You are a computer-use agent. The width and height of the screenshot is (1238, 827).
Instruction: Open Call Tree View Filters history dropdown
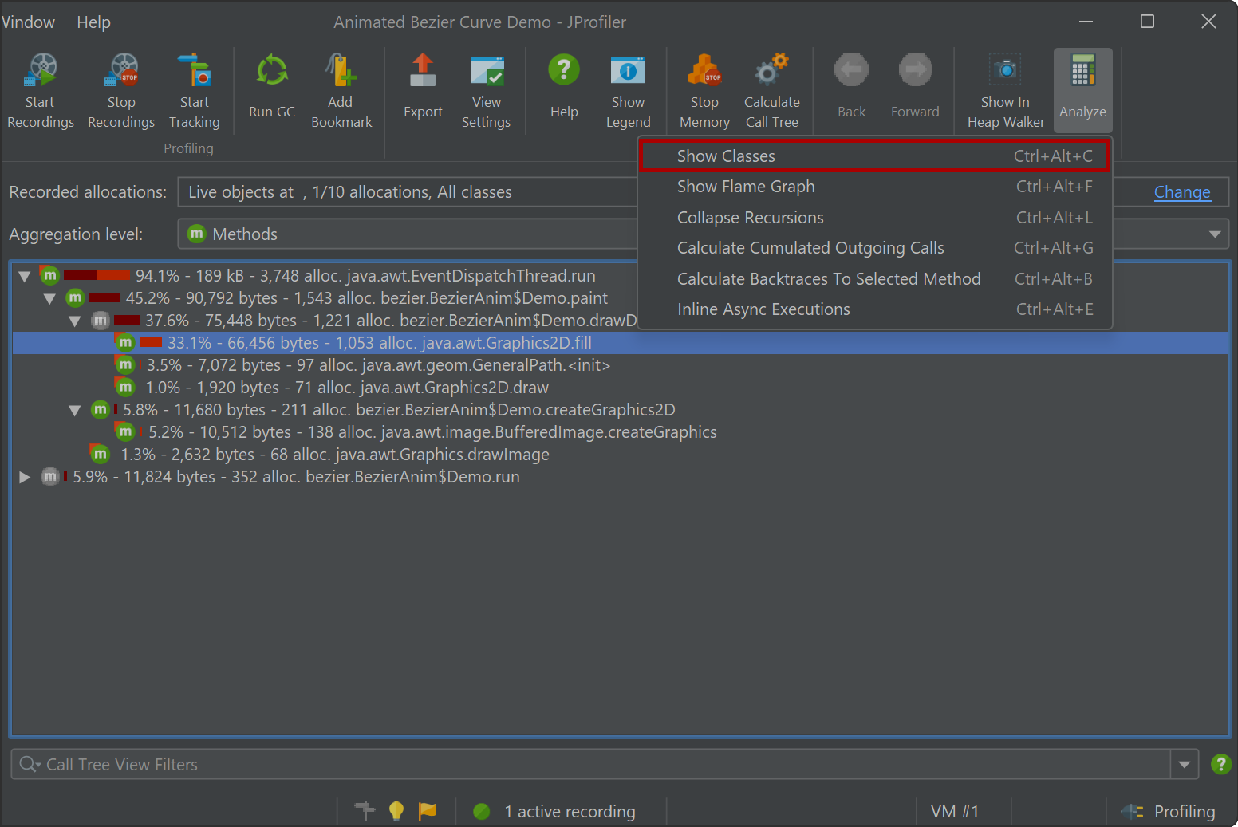pos(1185,764)
